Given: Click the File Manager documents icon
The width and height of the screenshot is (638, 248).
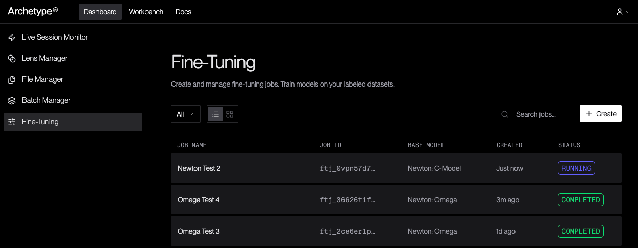Looking at the screenshot, I should [x=12, y=80].
